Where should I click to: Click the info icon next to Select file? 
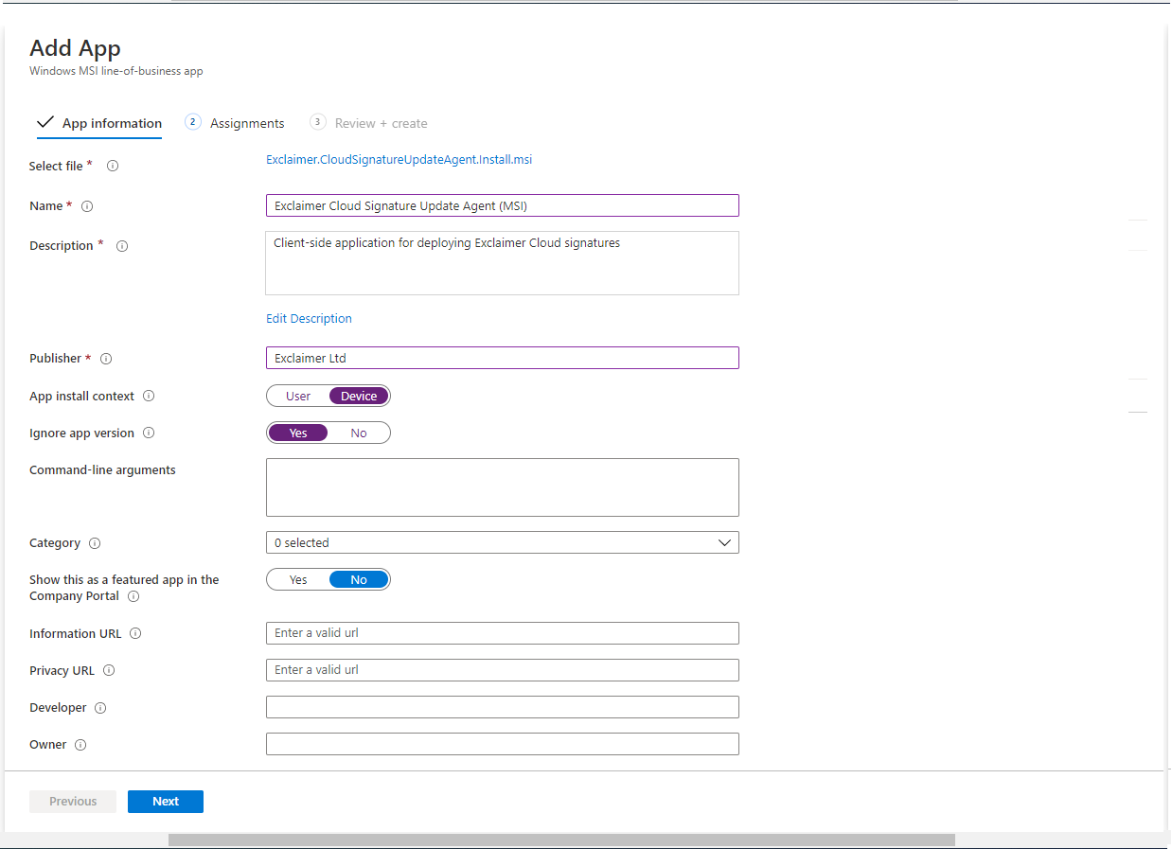click(112, 166)
